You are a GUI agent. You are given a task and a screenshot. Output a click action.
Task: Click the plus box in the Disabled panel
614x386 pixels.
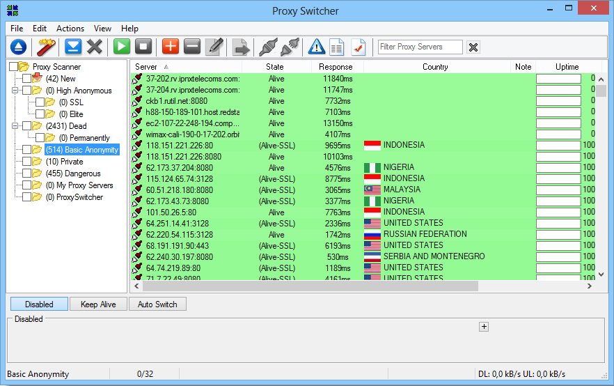tap(484, 327)
